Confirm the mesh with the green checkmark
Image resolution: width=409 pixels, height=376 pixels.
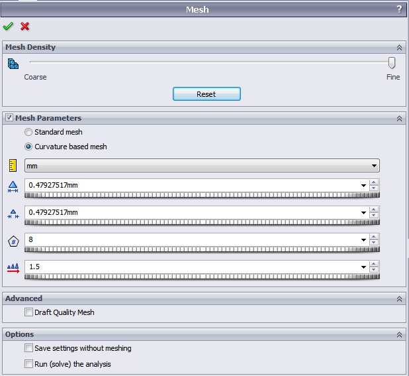[x=8, y=26]
